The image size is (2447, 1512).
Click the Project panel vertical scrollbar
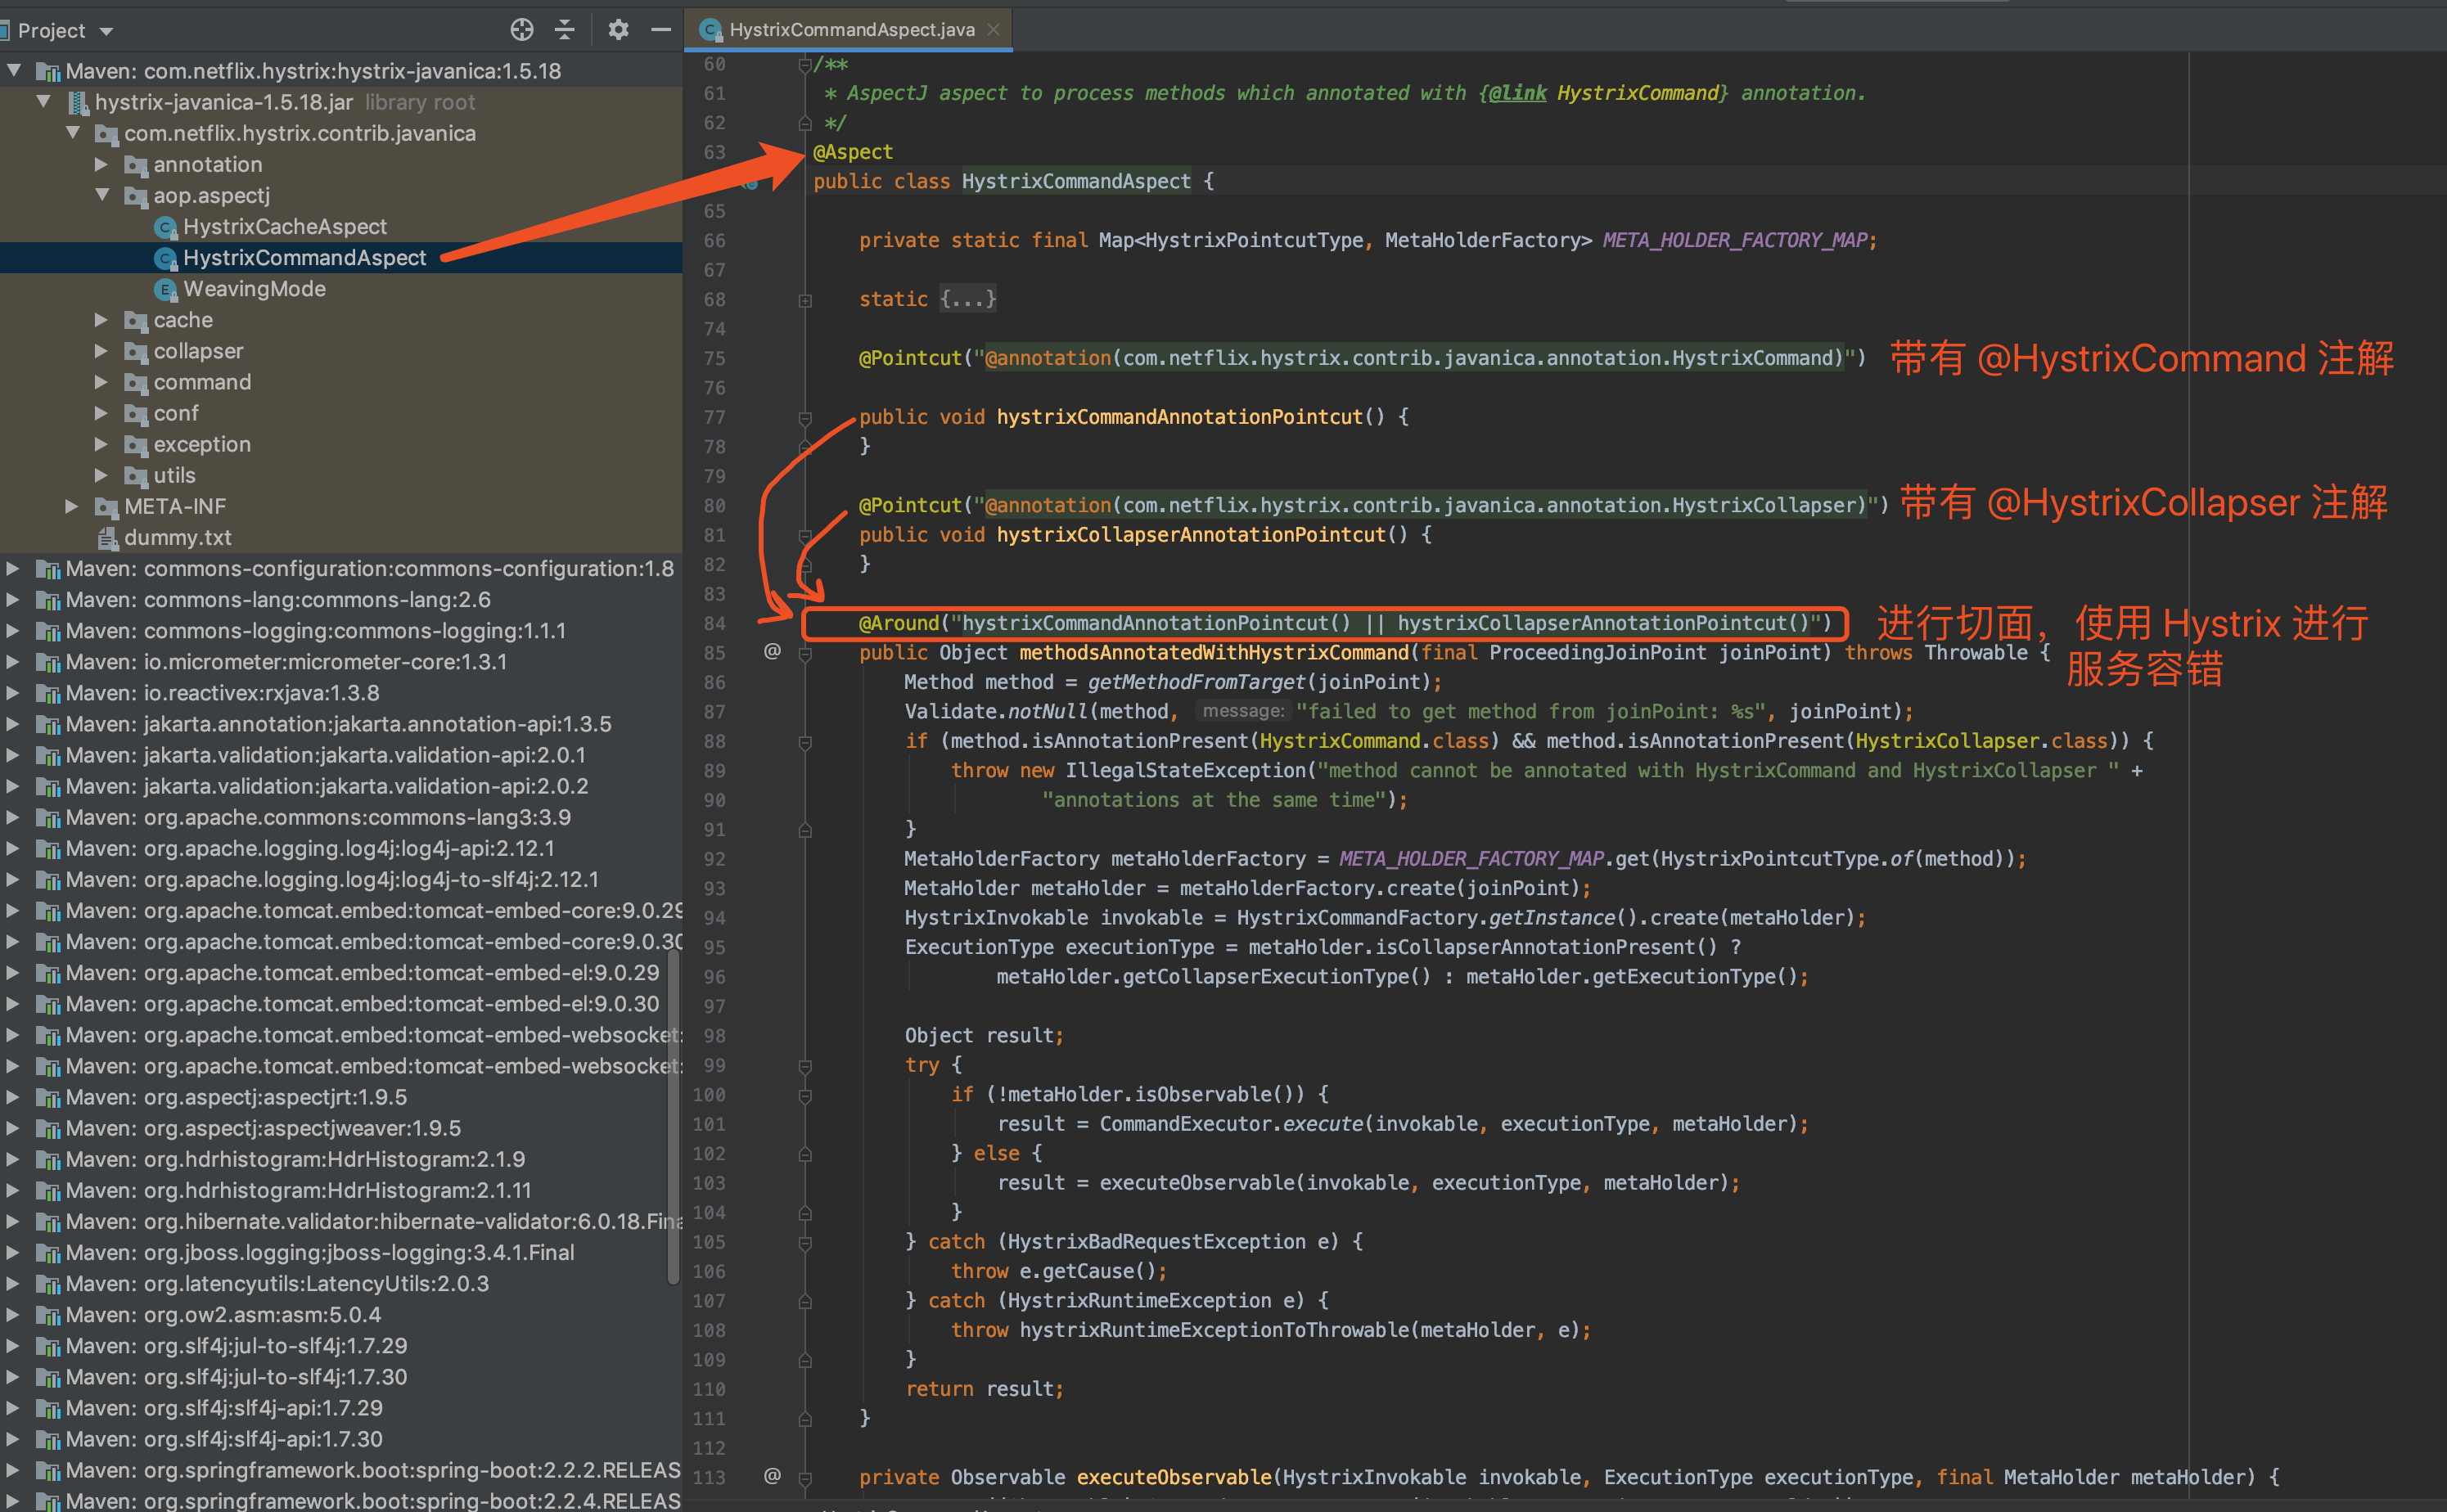[x=673, y=1115]
